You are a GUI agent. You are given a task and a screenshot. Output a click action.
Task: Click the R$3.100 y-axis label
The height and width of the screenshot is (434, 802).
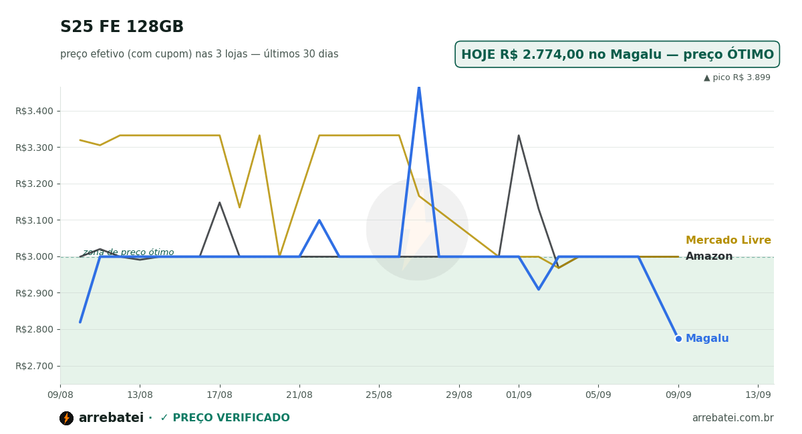click(x=34, y=220)
